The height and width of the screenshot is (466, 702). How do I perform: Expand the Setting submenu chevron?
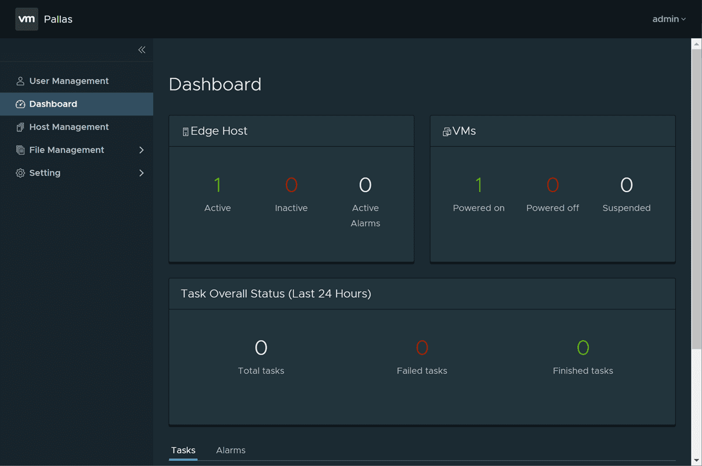click(x=142, y=173)
